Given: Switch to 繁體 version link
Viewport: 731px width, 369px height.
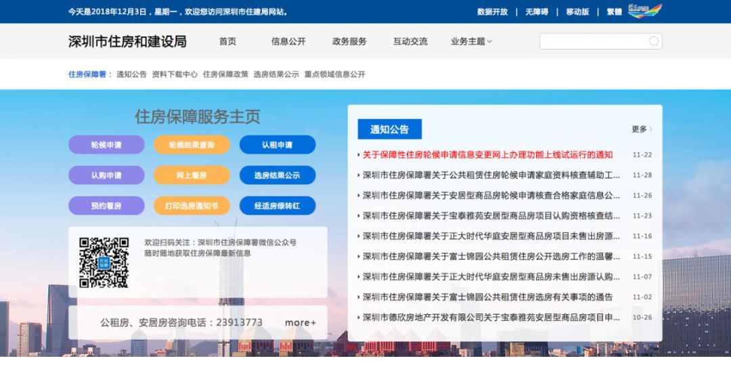Looking at the screenshot, I should pos(613,12).
